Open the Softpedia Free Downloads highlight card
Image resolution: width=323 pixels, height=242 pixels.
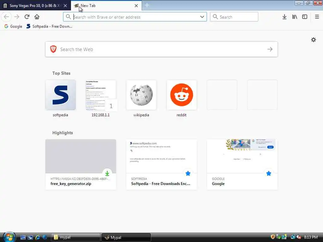point(161,164)
